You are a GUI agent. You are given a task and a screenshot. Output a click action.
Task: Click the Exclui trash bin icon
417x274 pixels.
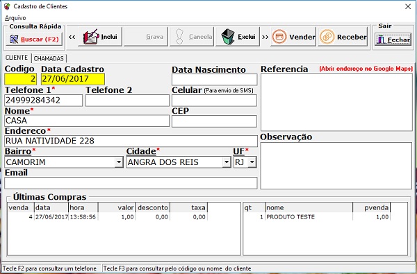coord(228,37)
